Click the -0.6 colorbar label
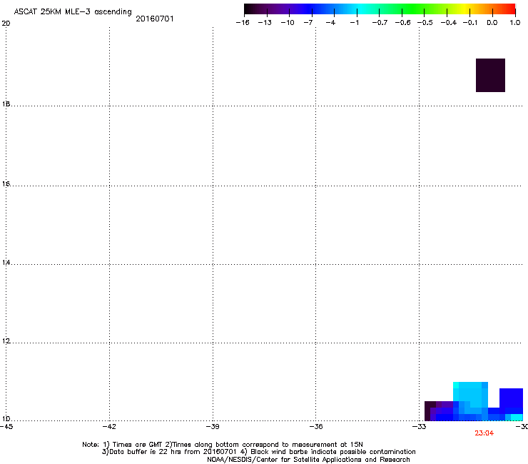The width and height of the screenshot is (528, 464). pos(402,23)
